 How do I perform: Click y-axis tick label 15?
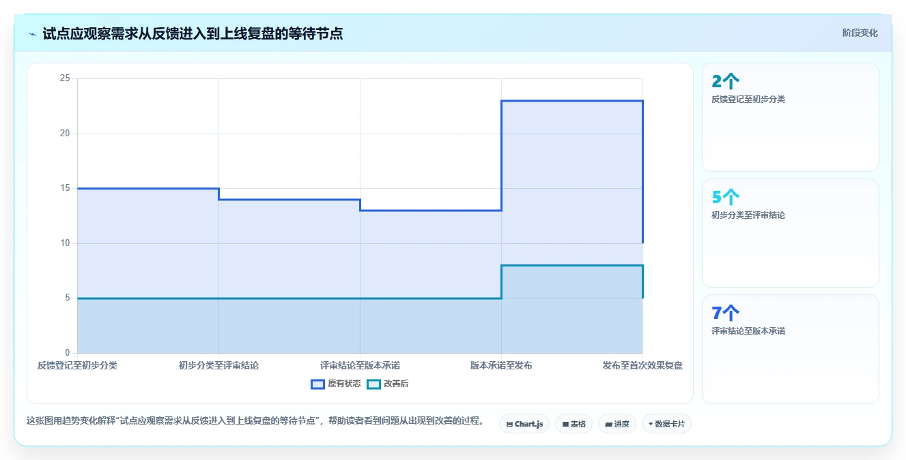pos(65,188)
